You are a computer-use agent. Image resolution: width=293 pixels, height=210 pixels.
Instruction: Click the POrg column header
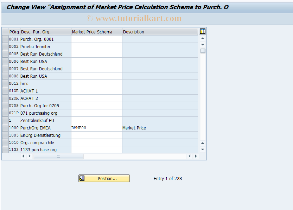pyautogui.click(x=14, y=31)
